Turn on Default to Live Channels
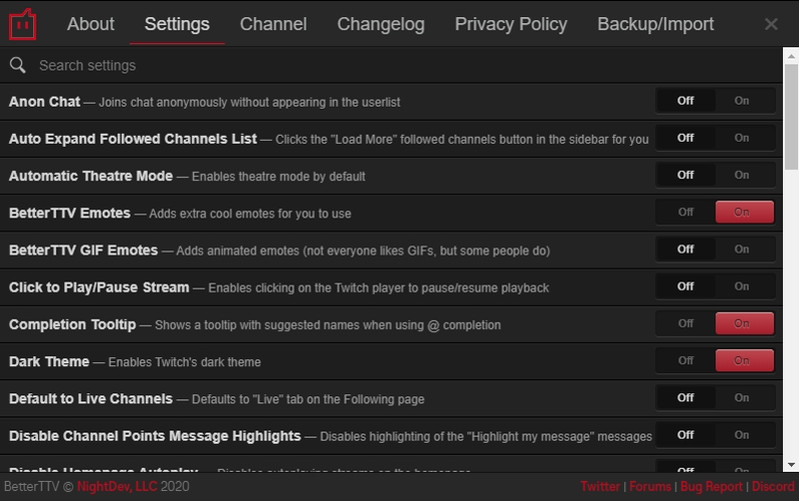The width and height of the screenshot is (799, 501). tap(742, 397)
